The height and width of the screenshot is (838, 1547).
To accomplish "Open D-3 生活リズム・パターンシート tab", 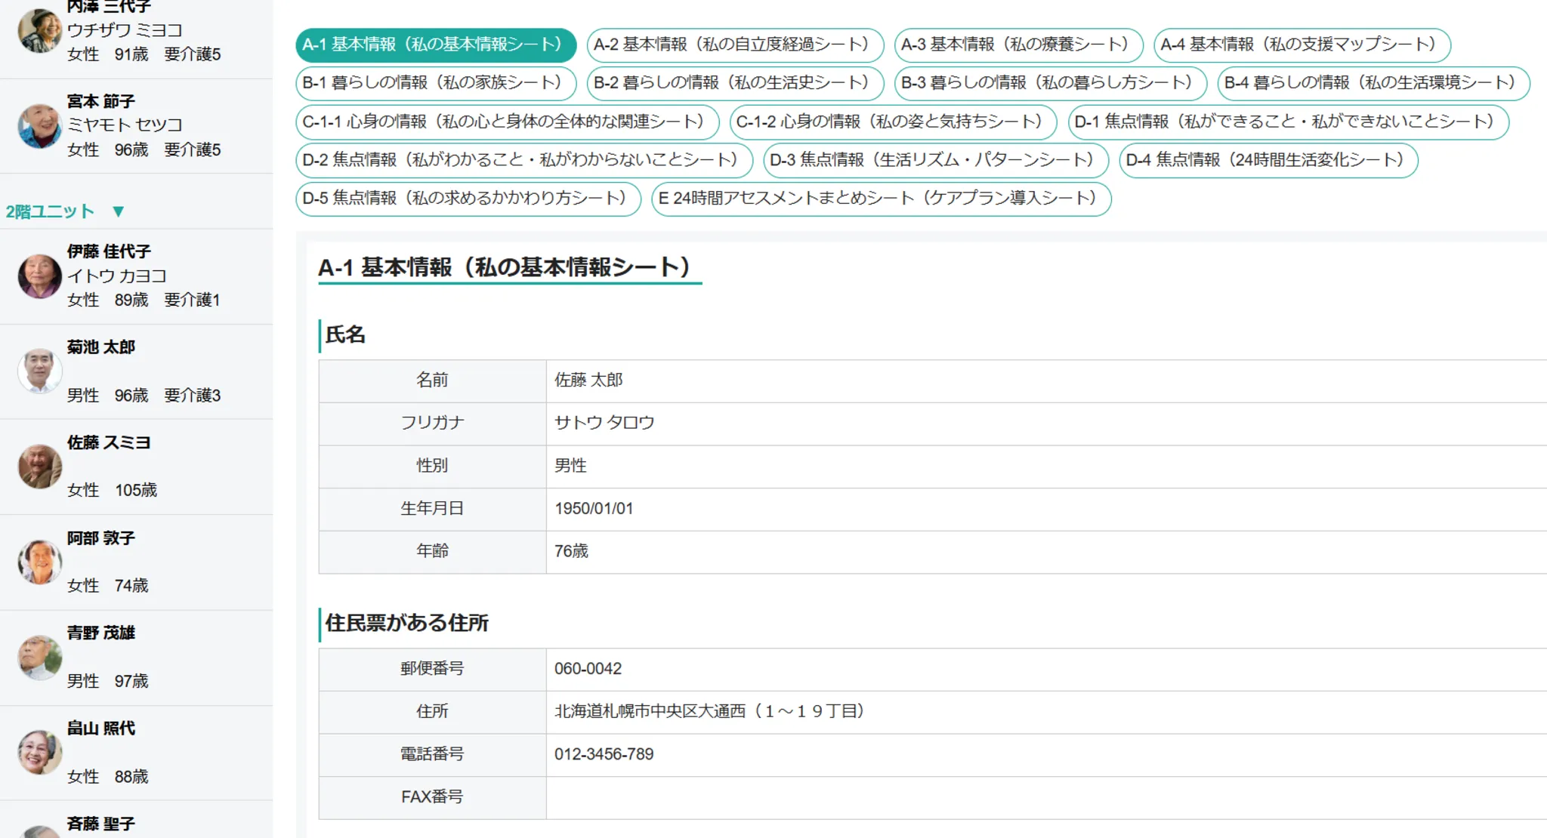I will click(935, 160).
